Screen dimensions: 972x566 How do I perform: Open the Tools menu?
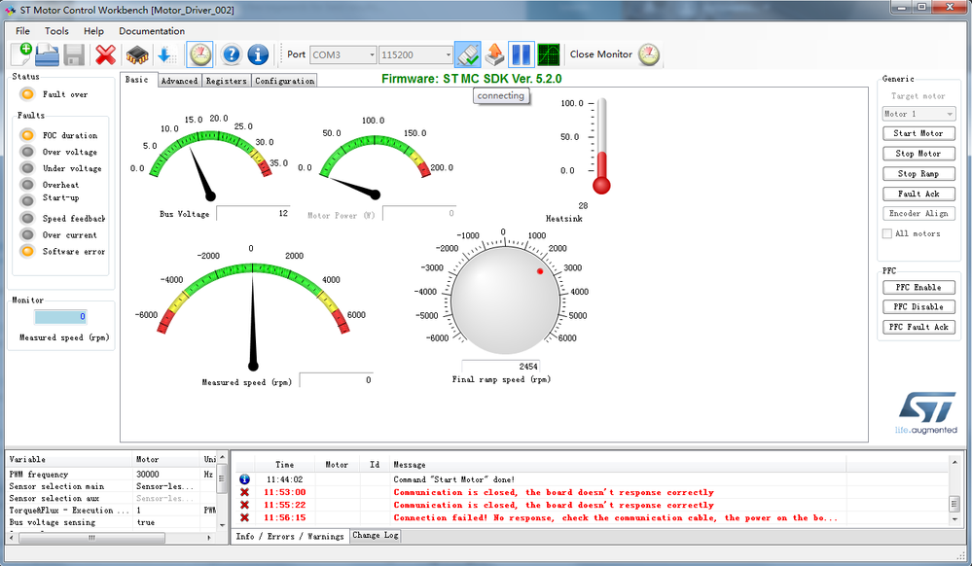(x=56, y=31)
